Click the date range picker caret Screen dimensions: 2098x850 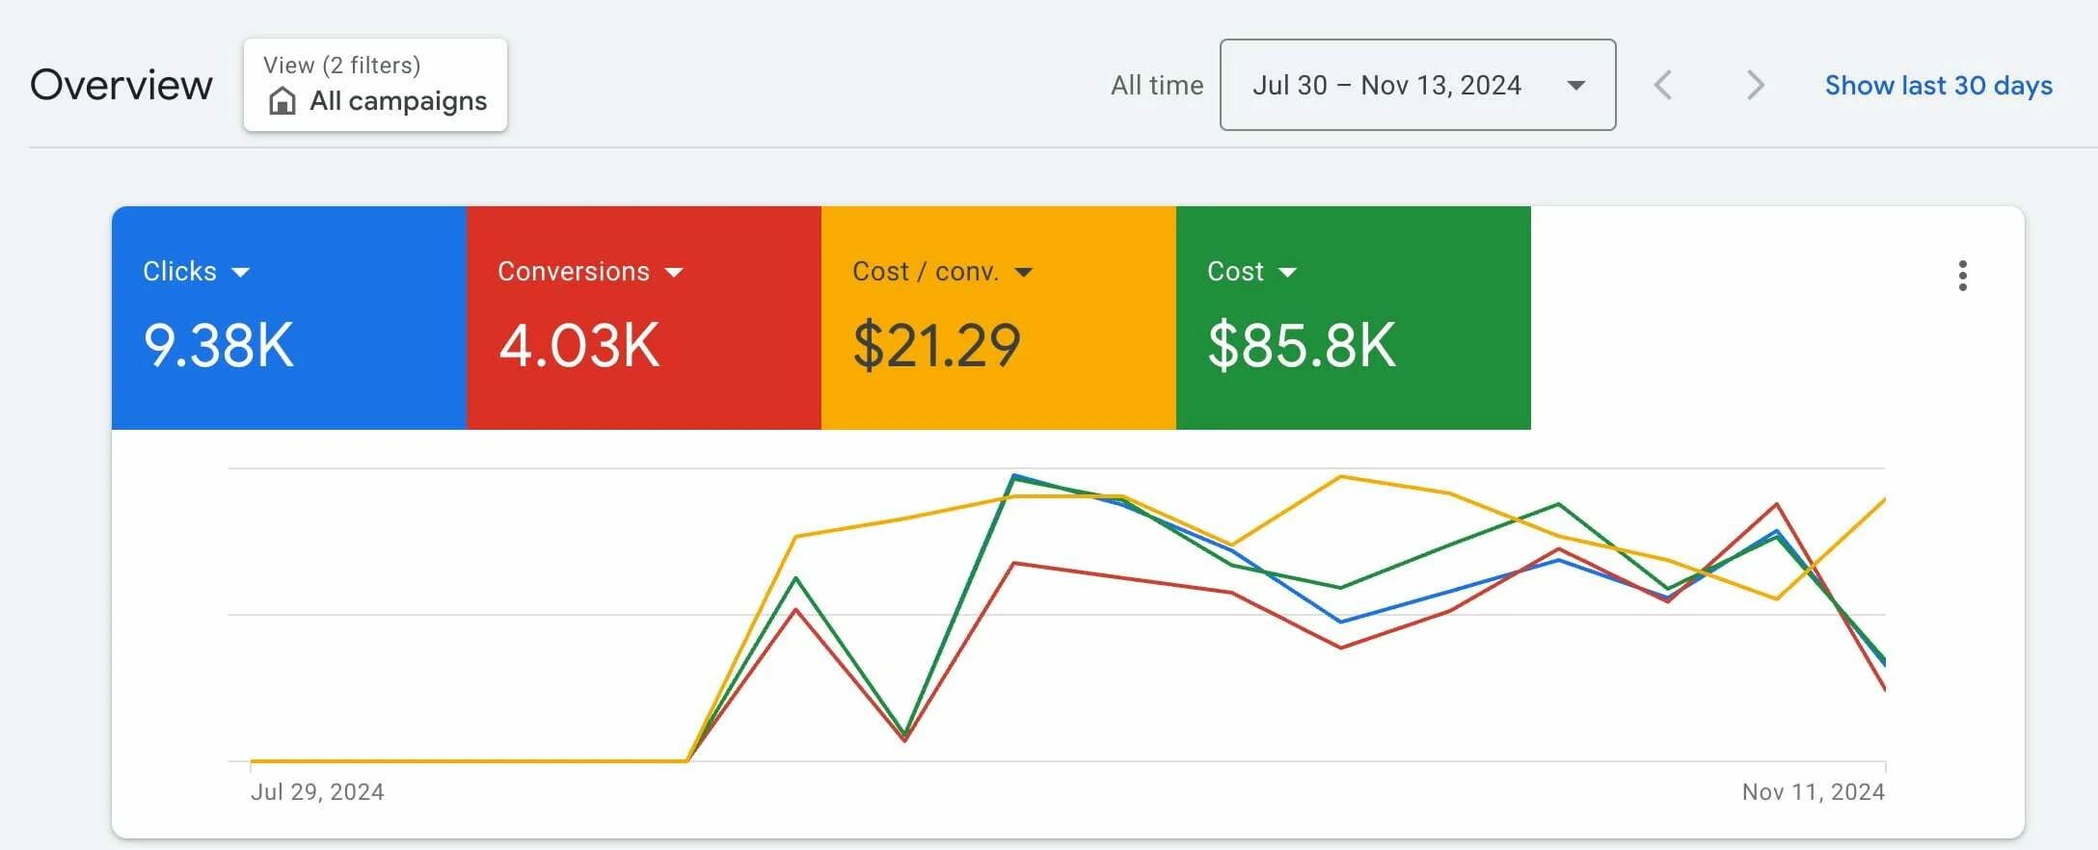coord(1575,86)
